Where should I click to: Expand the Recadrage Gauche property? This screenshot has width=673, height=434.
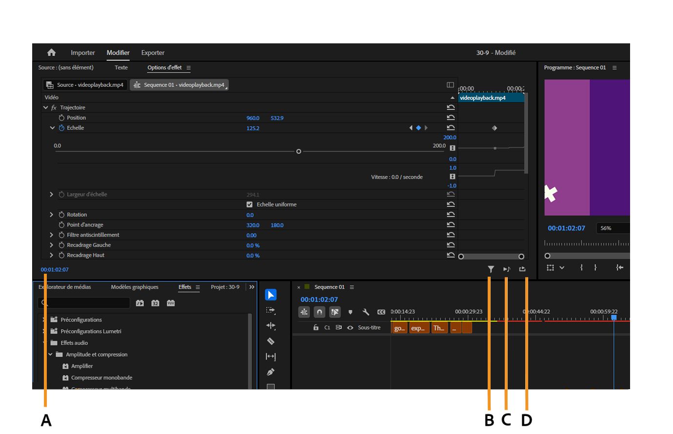[52, 245]
